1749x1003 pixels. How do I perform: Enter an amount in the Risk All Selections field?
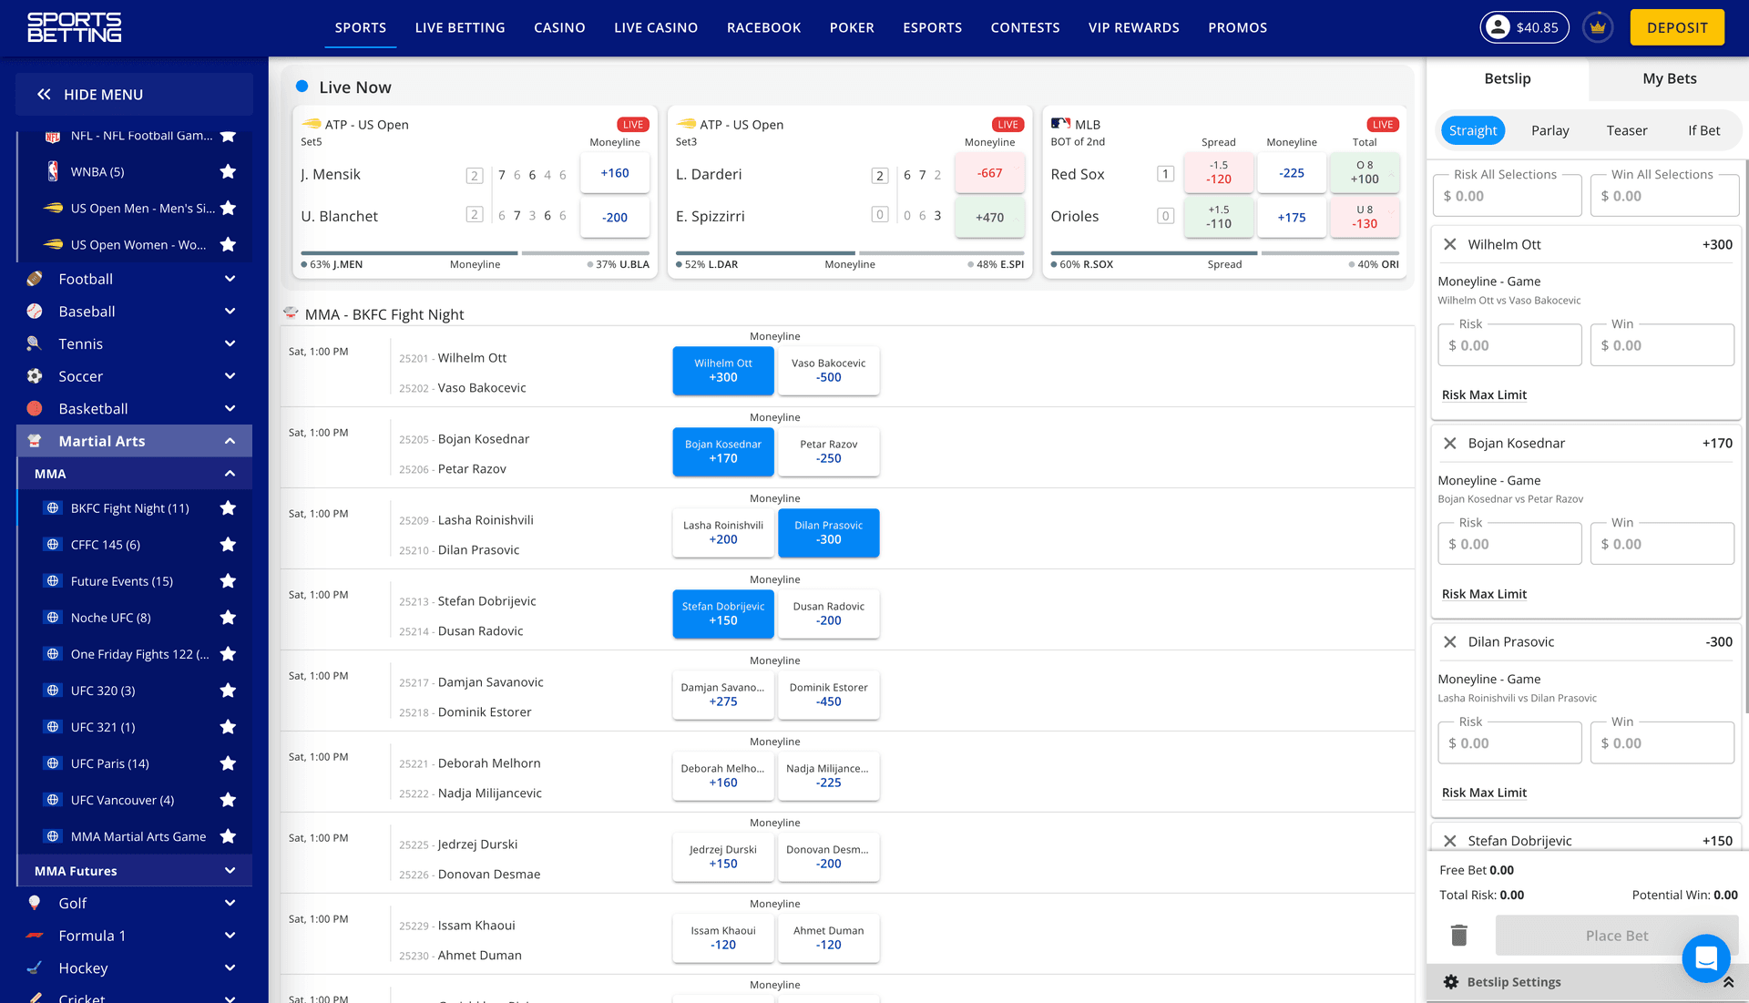(x=1507, y=195)
